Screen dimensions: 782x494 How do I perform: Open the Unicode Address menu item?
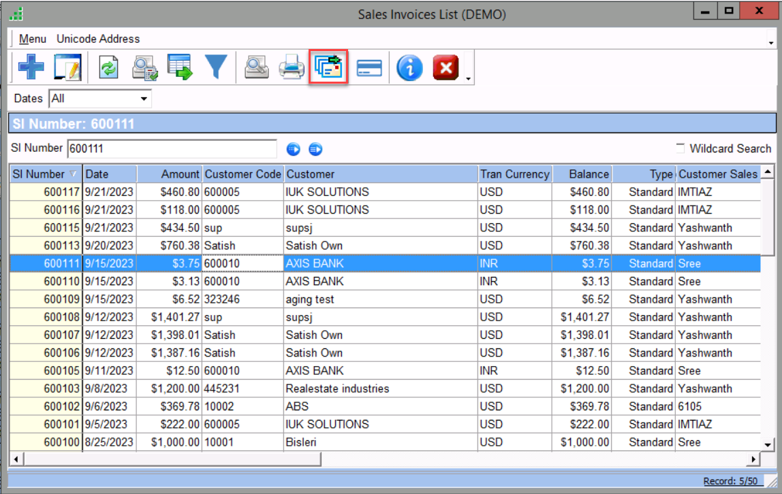coord(98,39)
